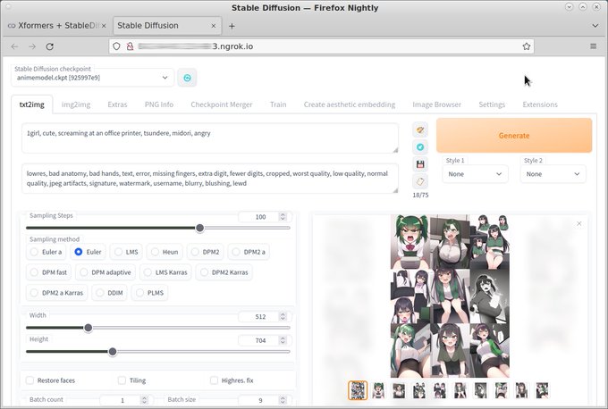608x409 pixels.
Task: Open the Firefox hamburger menu
Action: [x=594, y=46]
